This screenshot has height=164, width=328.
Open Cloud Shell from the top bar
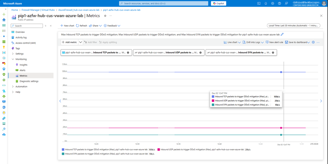click(259, 3)
